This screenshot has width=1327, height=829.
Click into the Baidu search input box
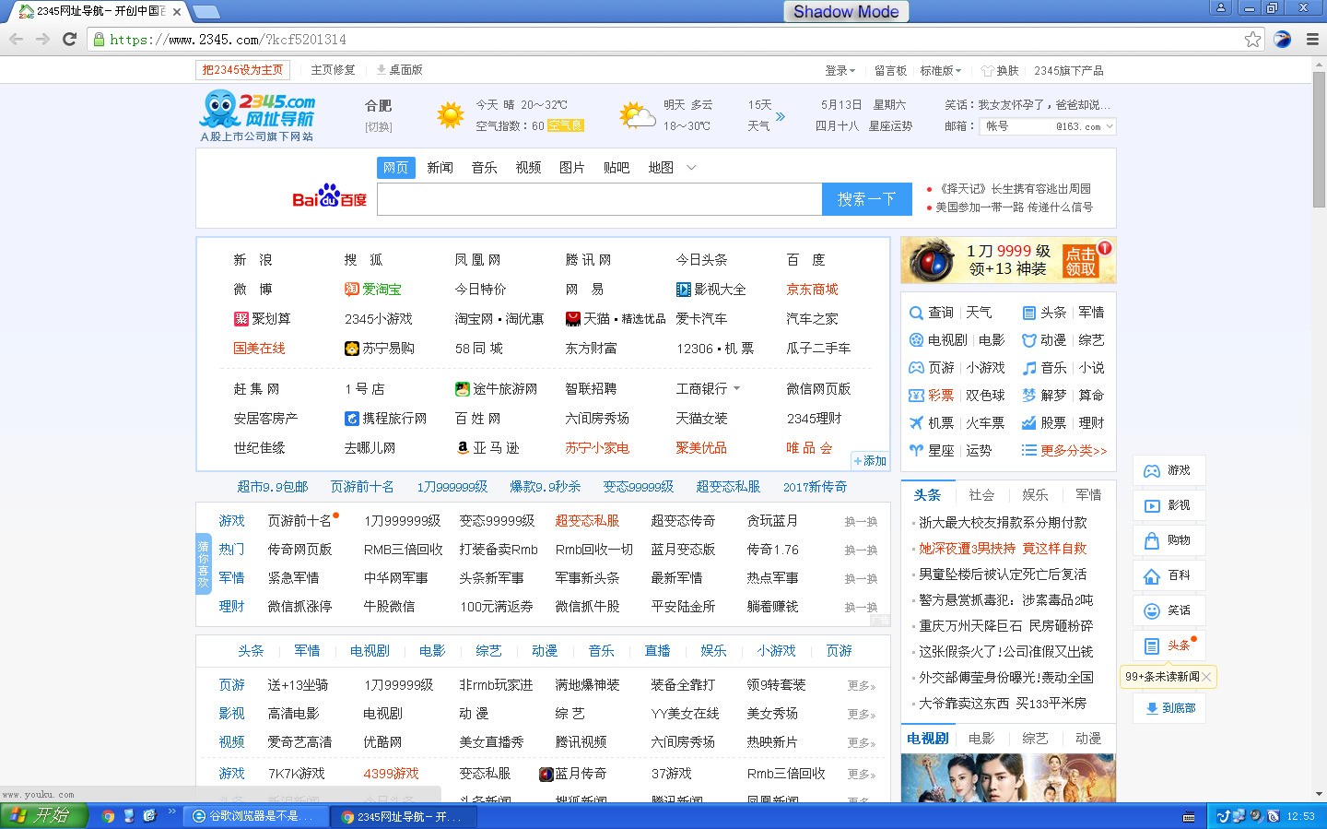[599, 199]
